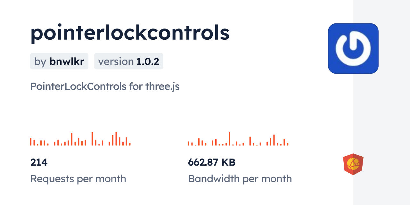410x205 pixels.
Task: Click the tallest bar in bandwidth chart
Action: pyautogui.click(x=229, y=139)
